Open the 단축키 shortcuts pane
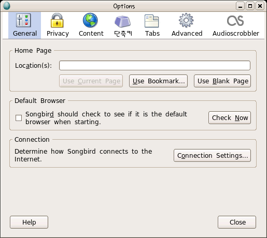 pos(123,25)
